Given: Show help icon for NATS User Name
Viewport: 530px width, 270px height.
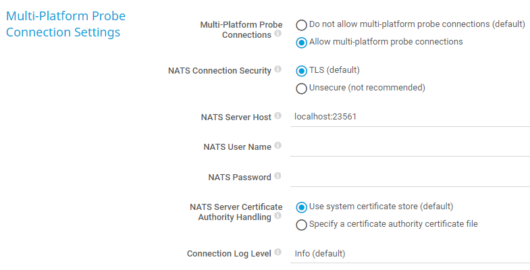Looking at the screenshot, I should tap(278, 146).
